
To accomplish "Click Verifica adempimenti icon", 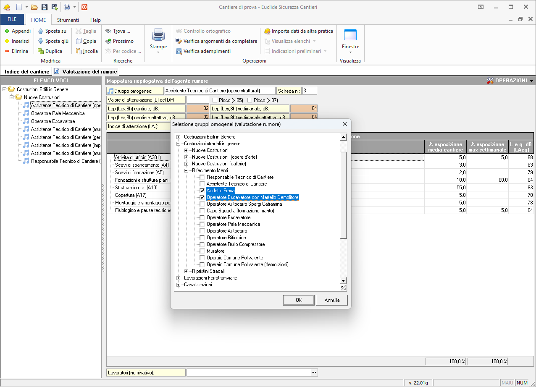I will point(179,51).
